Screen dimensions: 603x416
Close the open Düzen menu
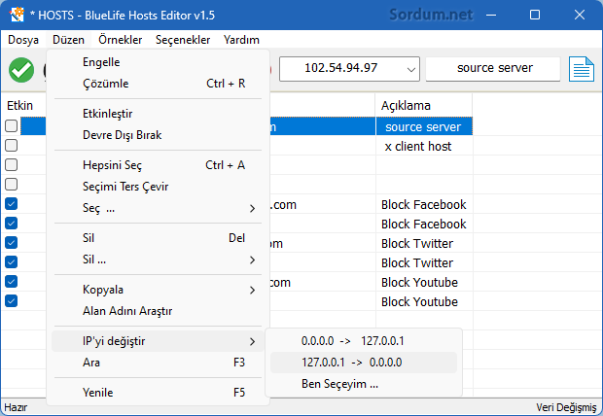[x=68, y=40]
